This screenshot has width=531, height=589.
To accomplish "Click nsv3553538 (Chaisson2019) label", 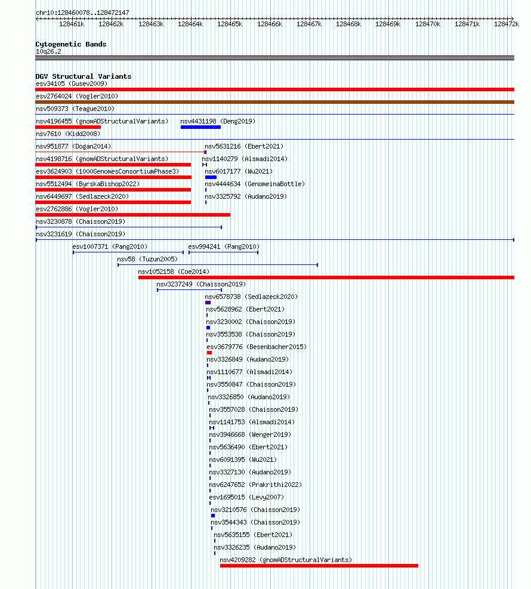I will click(x=251, y=334).
